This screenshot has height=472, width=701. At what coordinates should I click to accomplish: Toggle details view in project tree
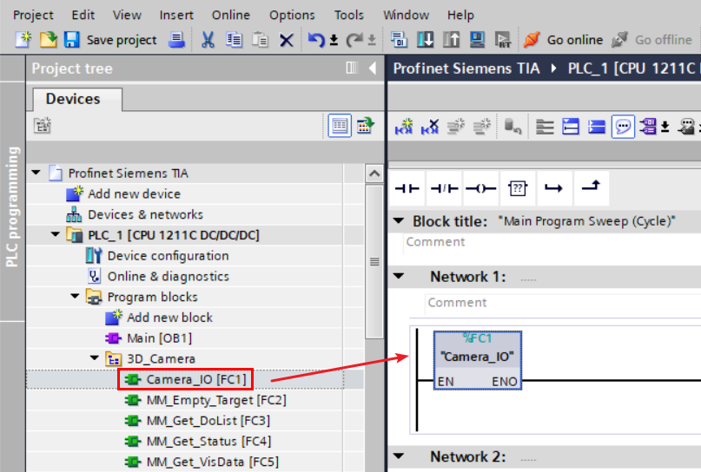(340, 126)
